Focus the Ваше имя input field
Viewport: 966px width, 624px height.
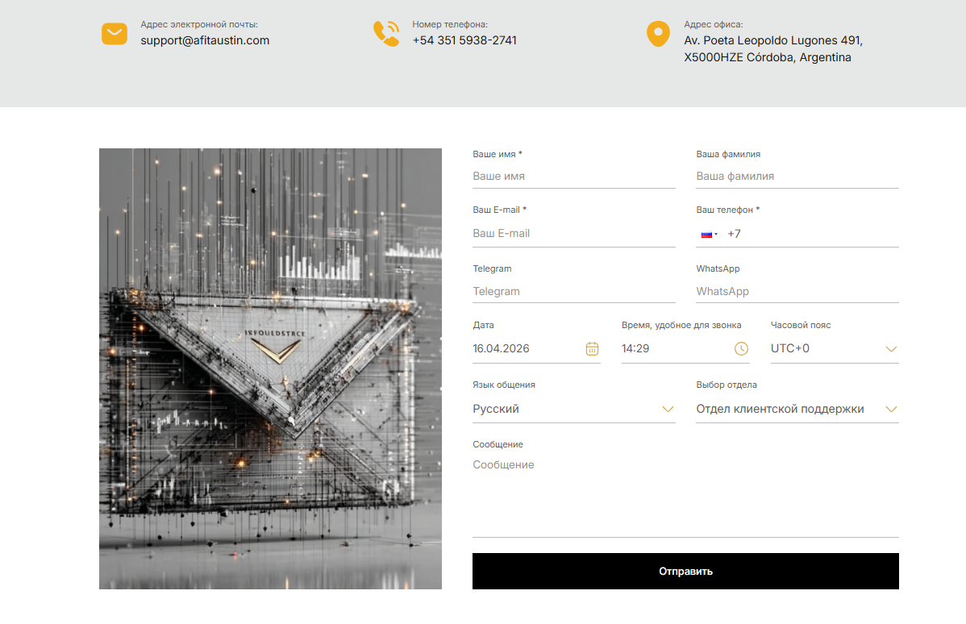[x=573, y=176]
